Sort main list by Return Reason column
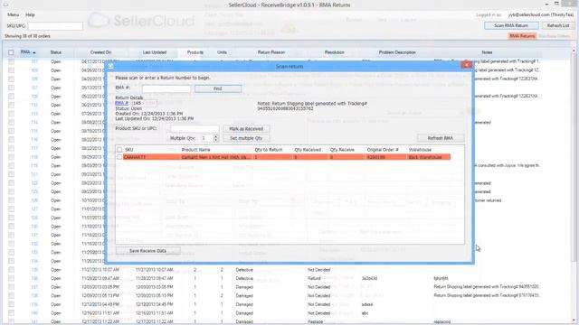The width and height of the screenshot is (579, 325). (x=271, y=52)
